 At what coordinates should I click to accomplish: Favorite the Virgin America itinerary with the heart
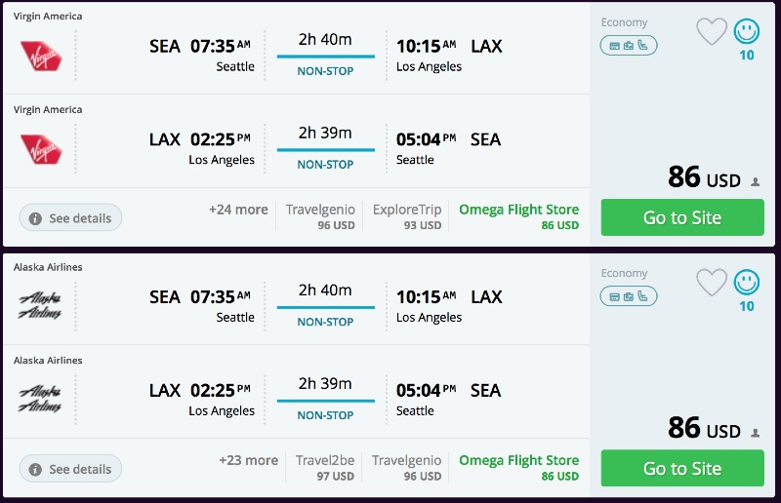tap(712, 31)
